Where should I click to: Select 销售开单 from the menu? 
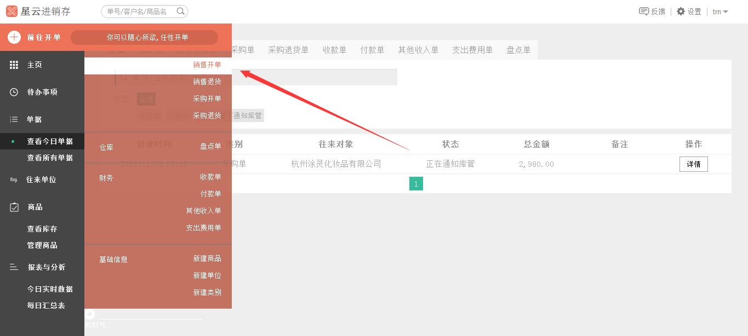pos(207,65)
